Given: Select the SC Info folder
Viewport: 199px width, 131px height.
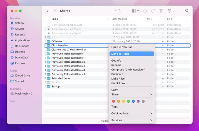Looking at the screenshot, I should pos(56,82).
